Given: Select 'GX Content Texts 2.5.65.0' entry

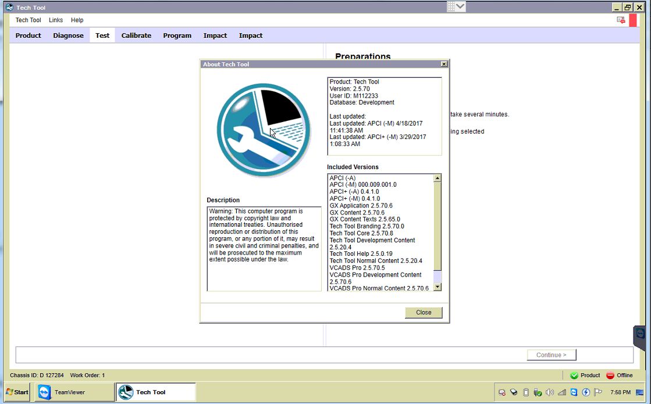Looking at the screenshot, I should coord(365,219).
